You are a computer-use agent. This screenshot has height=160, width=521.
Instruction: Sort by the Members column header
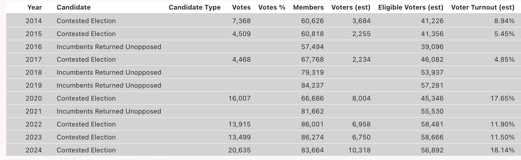(308, 7)
